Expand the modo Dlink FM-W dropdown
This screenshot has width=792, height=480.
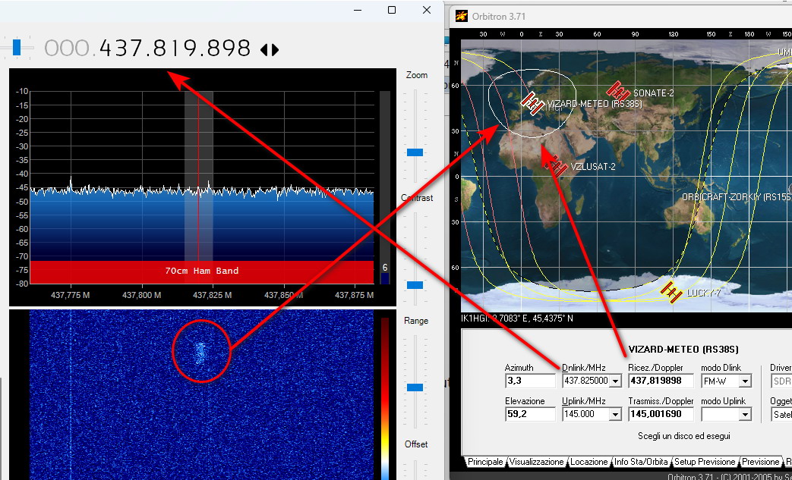pos(745,381)
